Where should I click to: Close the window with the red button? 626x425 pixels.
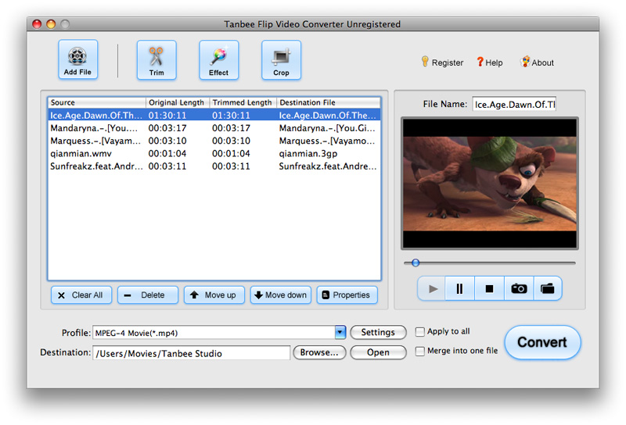(37, 24)
